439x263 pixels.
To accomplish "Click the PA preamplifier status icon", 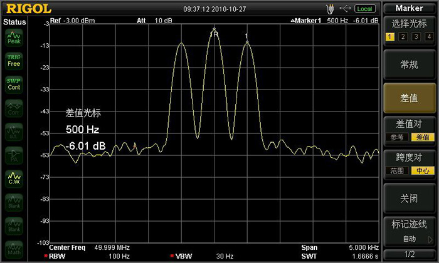I will coord(14,156).
